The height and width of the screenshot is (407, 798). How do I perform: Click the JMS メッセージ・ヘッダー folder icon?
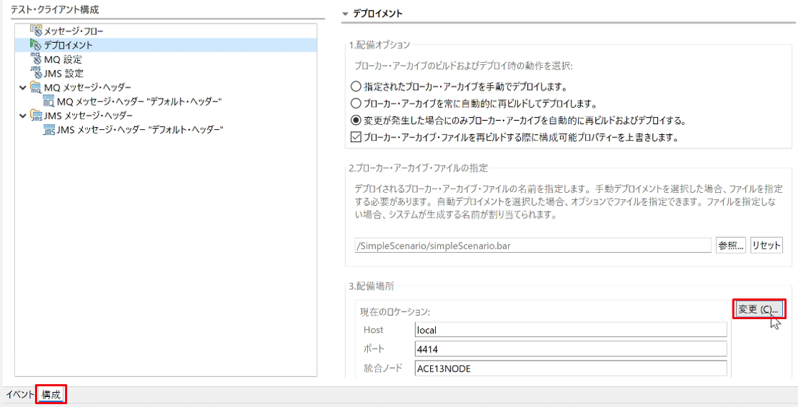click(x=36, y=116)
